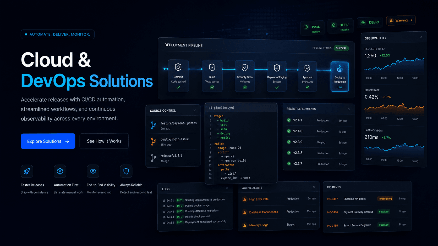Click the Error Rate orange chart
This screenshot has width=438, height=246.
(394, 109)
